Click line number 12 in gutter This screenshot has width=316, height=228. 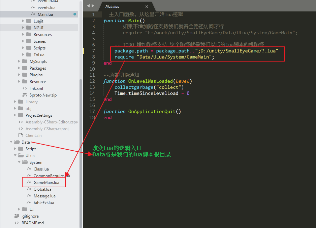[x=92, y=81]
